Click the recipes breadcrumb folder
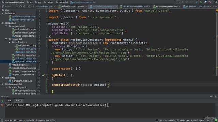The width and height of the screenshot is (218, 122). click(x=48, y=2)
